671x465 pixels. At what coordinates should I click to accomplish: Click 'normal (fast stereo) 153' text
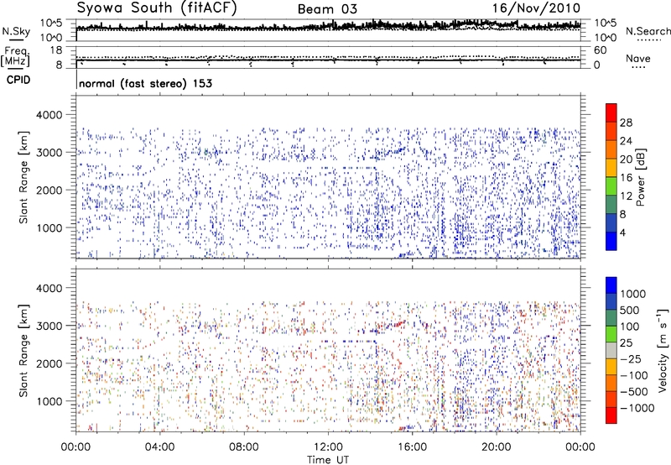145,83
